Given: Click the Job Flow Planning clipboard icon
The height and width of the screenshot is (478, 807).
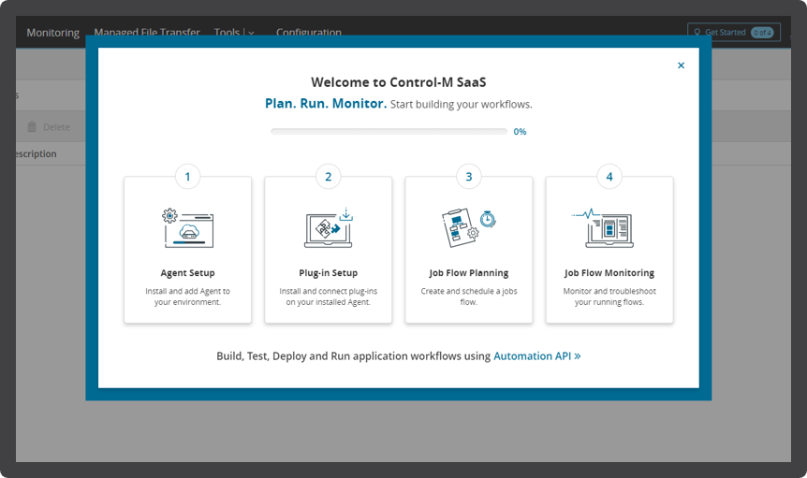Looking at the screenshot, I should (468, 227).
